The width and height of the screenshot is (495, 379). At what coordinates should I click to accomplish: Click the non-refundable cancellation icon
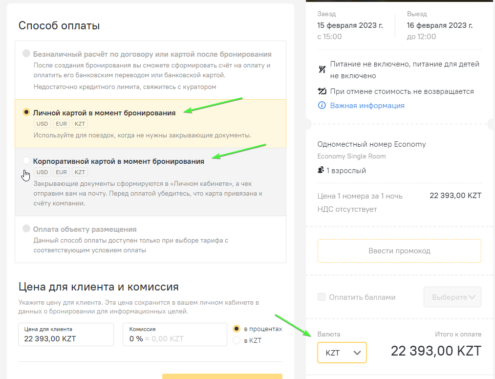pyautogui.click(x=322, y=91)
